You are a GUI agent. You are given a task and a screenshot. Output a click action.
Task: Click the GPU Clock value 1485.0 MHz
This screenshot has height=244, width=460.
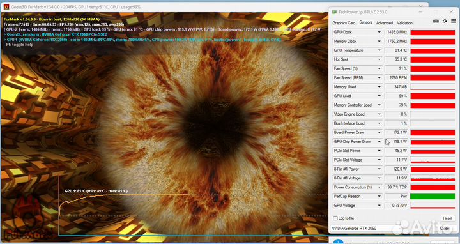coord(396,33)
